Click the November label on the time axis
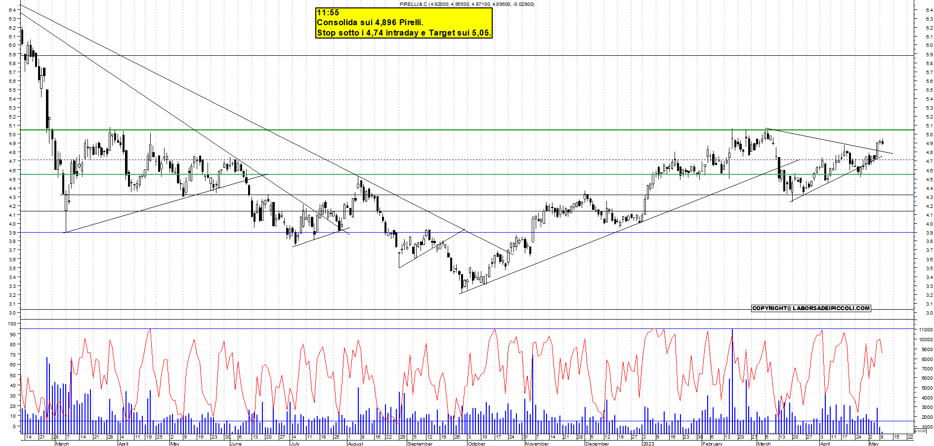 [x=537, y=444]
